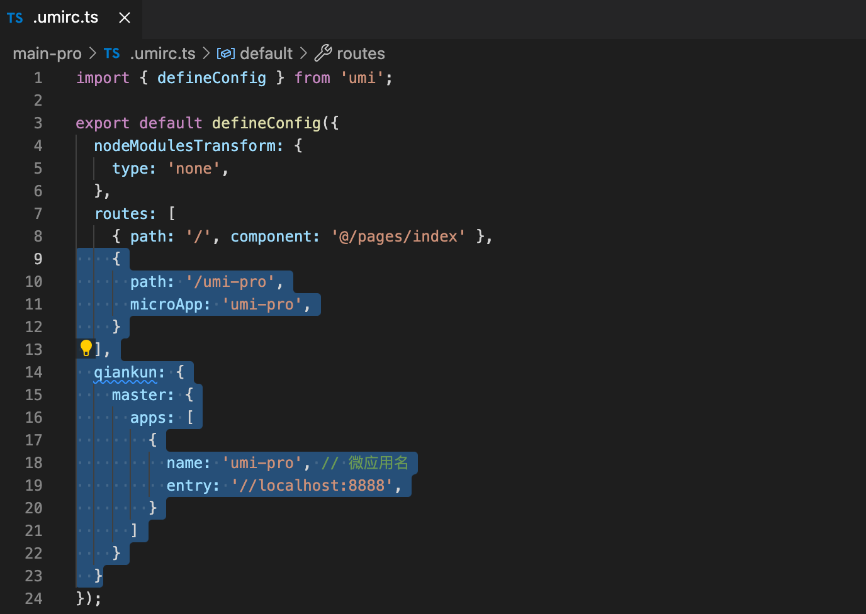Click the 'export' keyword

tap(103, 123)
